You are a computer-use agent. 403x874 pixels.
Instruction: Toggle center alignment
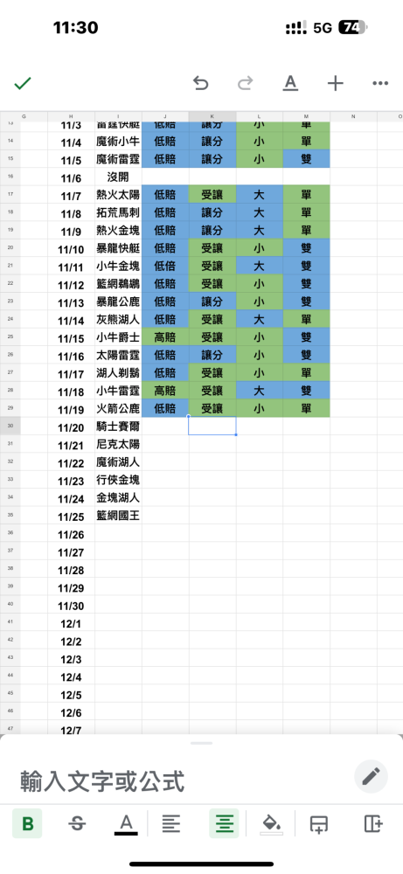[224, 823]
